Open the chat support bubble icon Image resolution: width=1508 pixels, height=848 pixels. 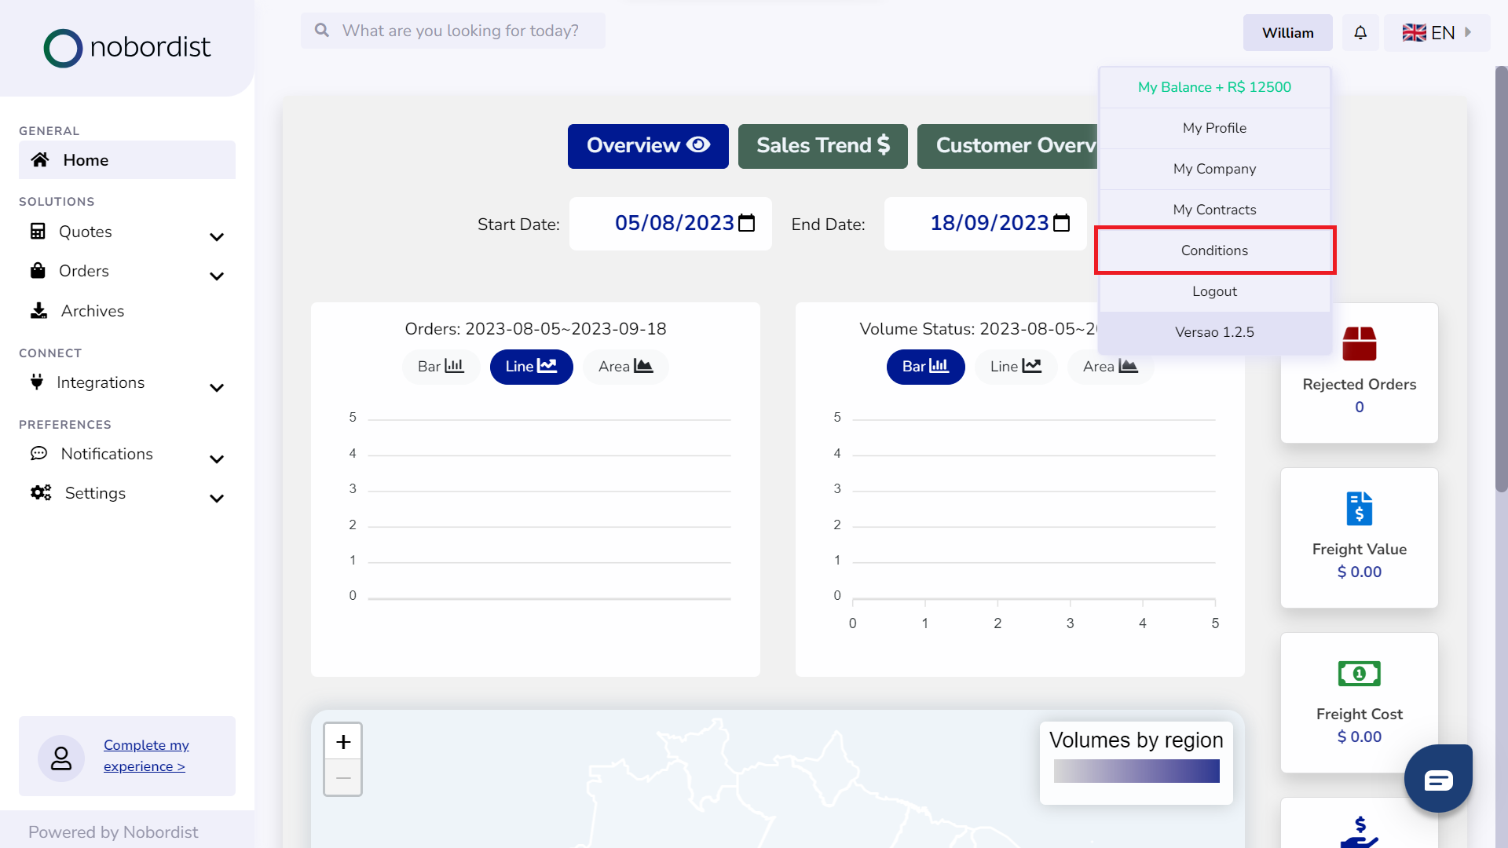coord(1438,779)
